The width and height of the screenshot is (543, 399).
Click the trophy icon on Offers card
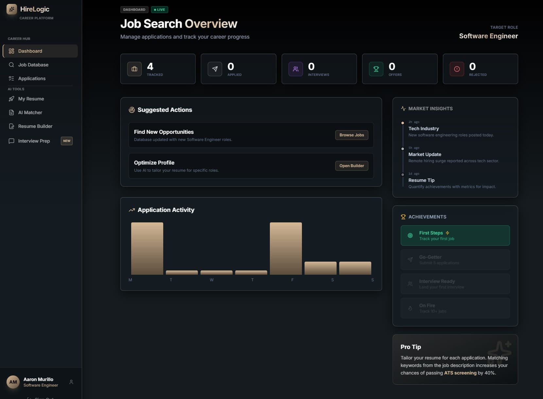coord(376,69)
